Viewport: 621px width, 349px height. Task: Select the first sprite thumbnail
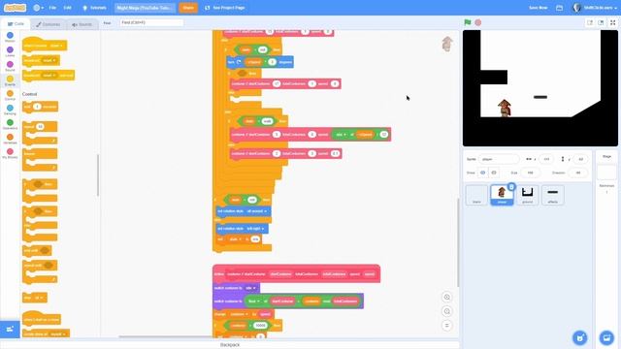coord(476,195)
